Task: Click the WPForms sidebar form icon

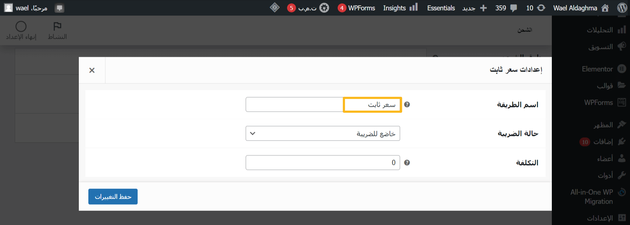Action: tap(621, 102)
